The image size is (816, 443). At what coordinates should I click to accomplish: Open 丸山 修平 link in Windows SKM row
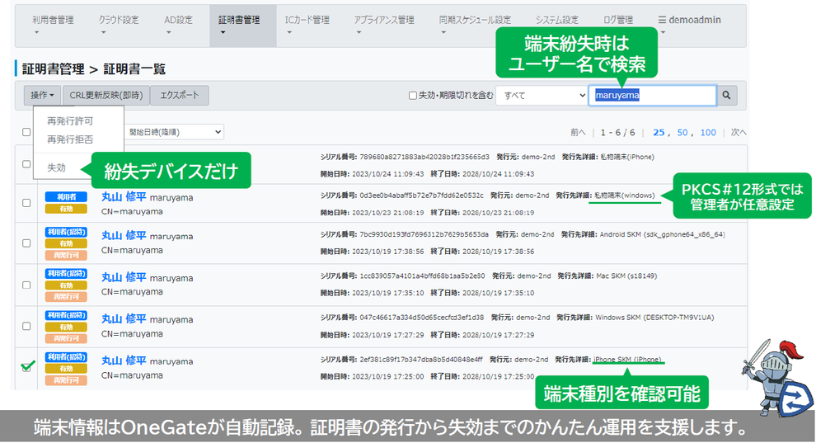click(123, 318)
